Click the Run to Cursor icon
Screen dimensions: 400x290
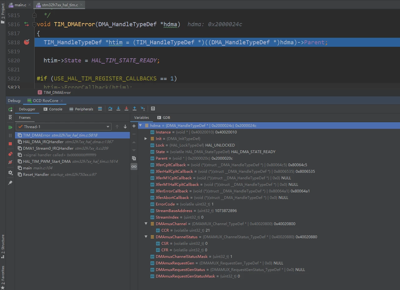[143, 109]
